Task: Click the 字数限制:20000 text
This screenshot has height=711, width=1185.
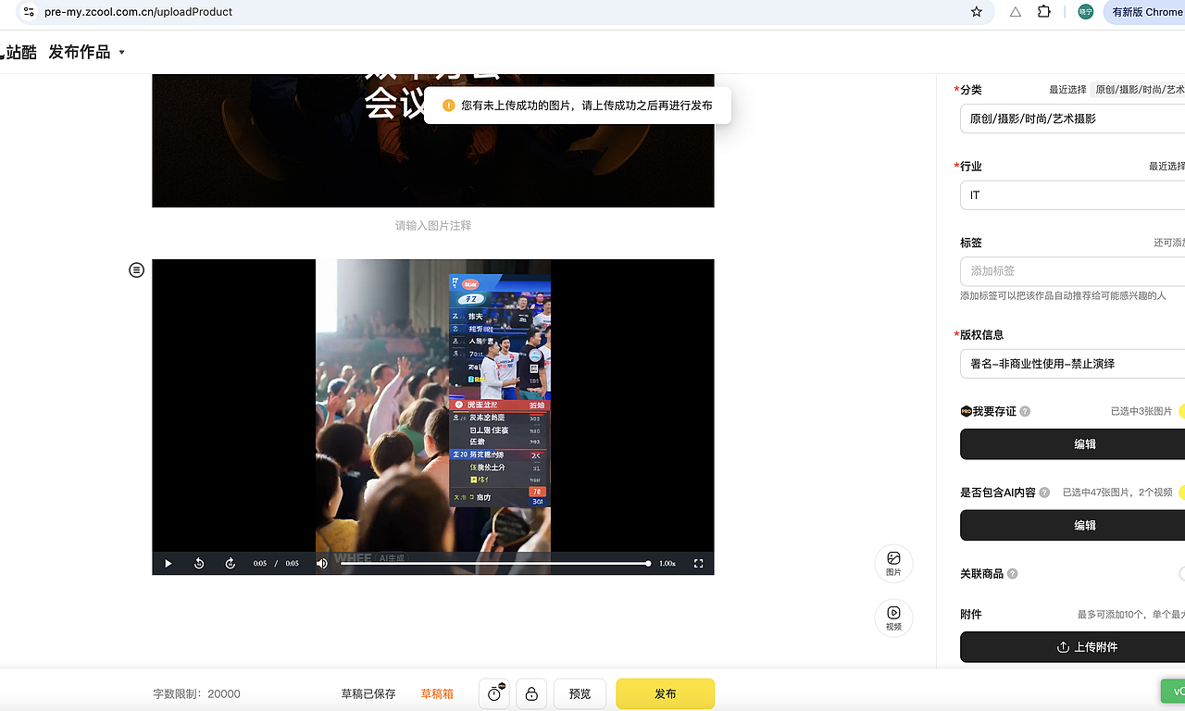Action: pyautogui.click(x=196, y=693)
